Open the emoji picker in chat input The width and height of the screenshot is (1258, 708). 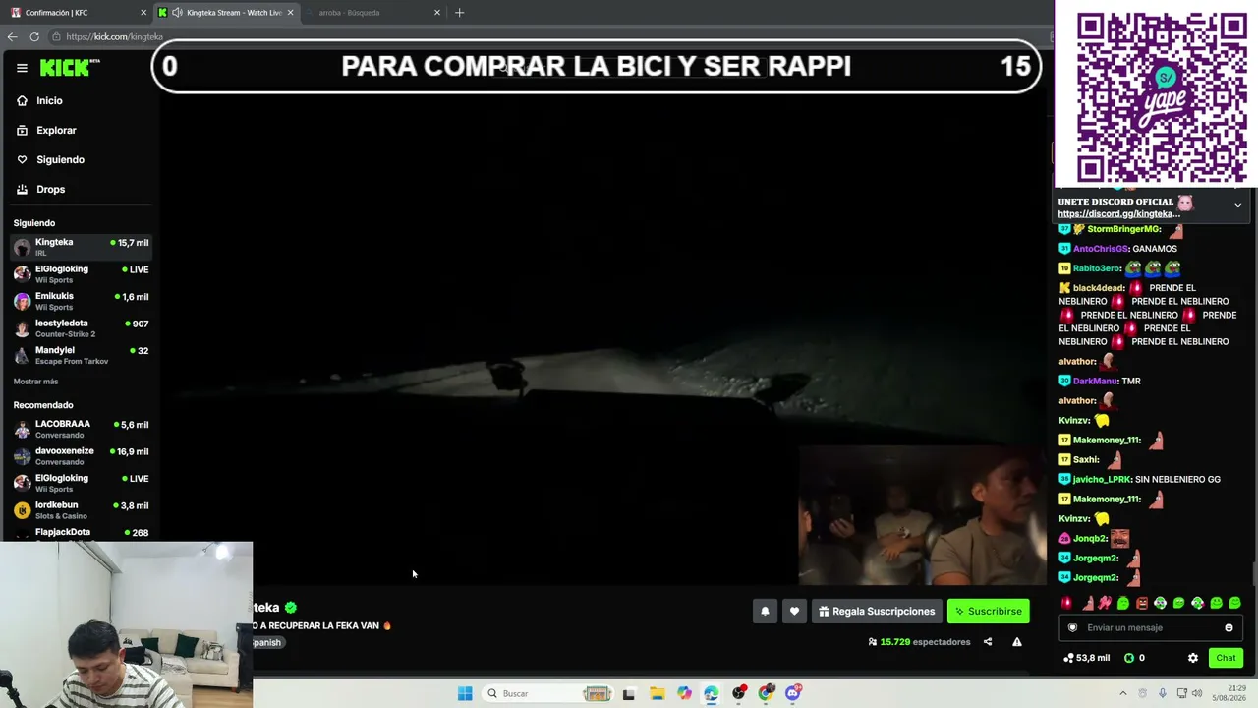click(1229, 627)
